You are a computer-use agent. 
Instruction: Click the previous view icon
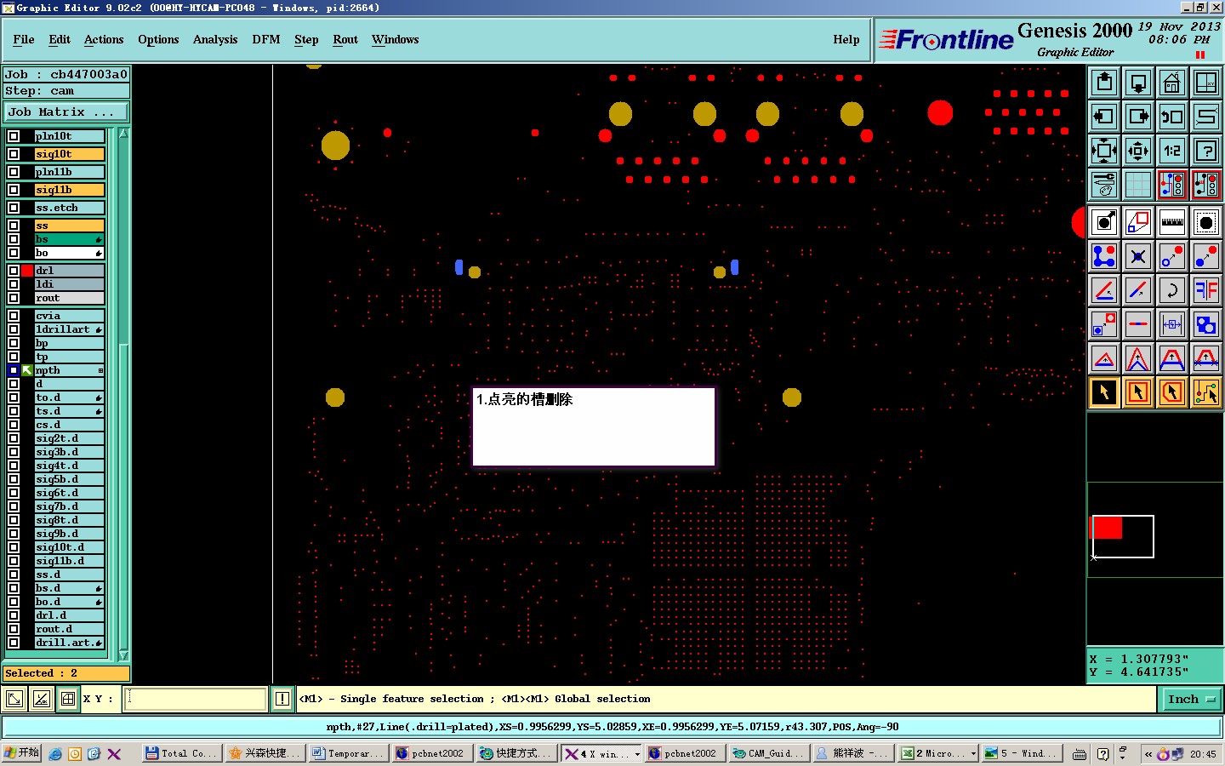point(1172,117)
